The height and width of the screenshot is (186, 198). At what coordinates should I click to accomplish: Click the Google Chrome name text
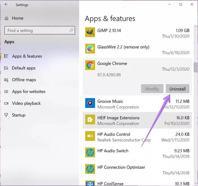point(112,64)
